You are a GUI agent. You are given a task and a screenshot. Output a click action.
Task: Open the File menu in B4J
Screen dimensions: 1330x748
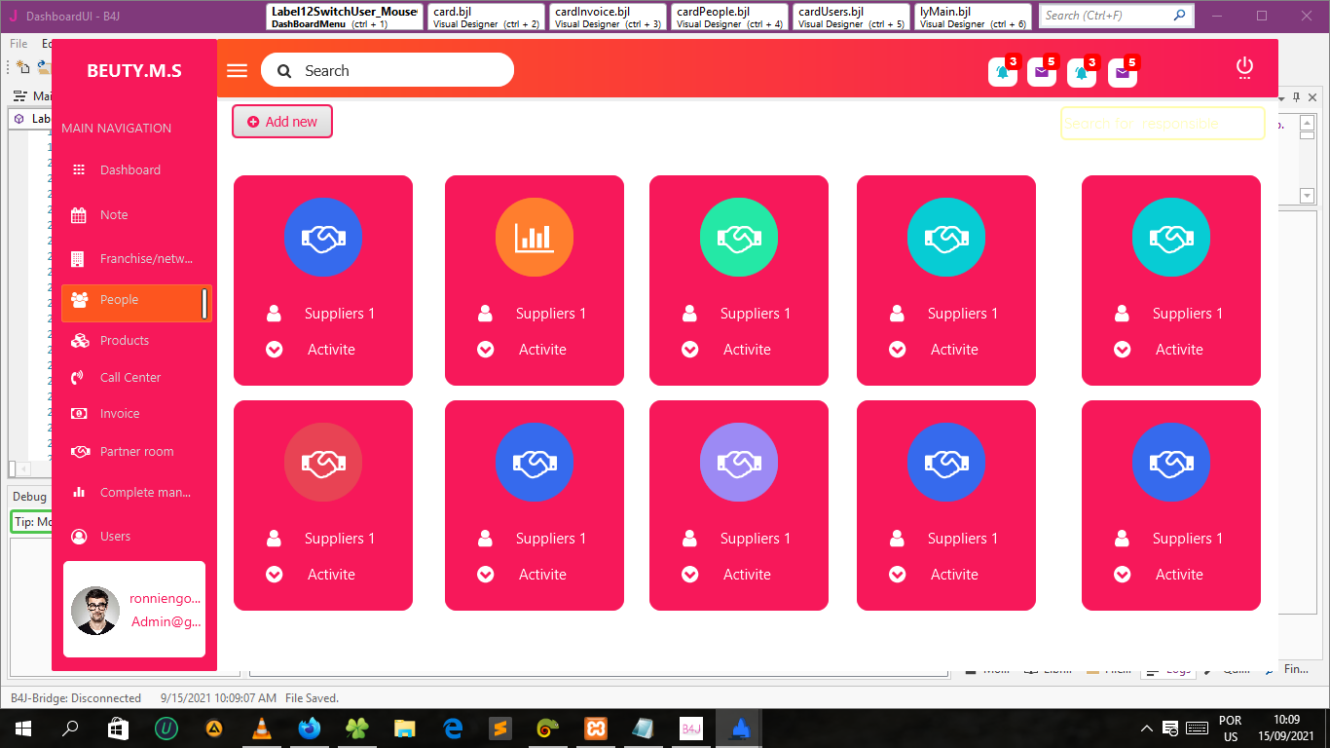[18, 44]
